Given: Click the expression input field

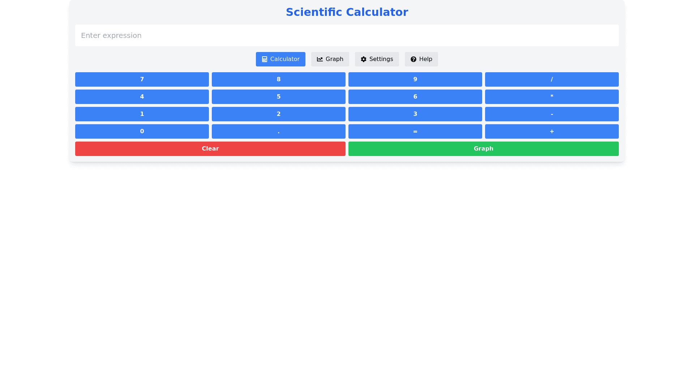Looking at the screenshot, I should pyautogui.click(x=347, y=35).
